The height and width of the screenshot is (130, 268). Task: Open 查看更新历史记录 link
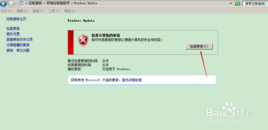(20, 39)
